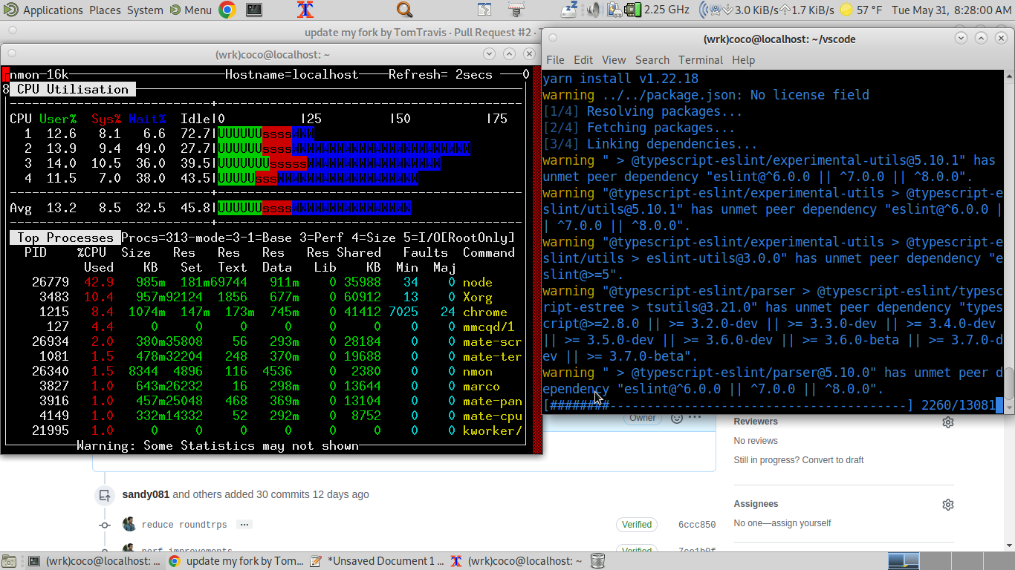
Task: Launch Google Chrome from the top panel
Action: tap(227, 10)
